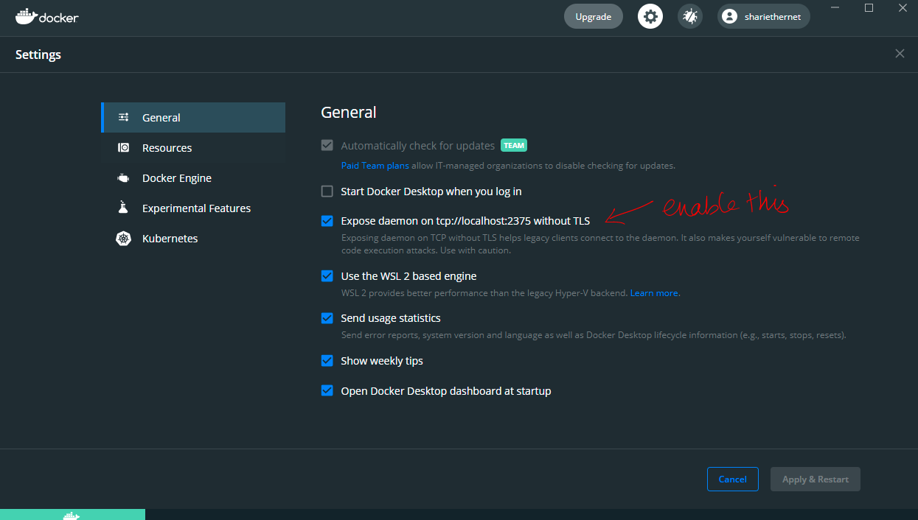Switch to Docker Engine settings
918x520 pixels.
click(x=193, y=178)
